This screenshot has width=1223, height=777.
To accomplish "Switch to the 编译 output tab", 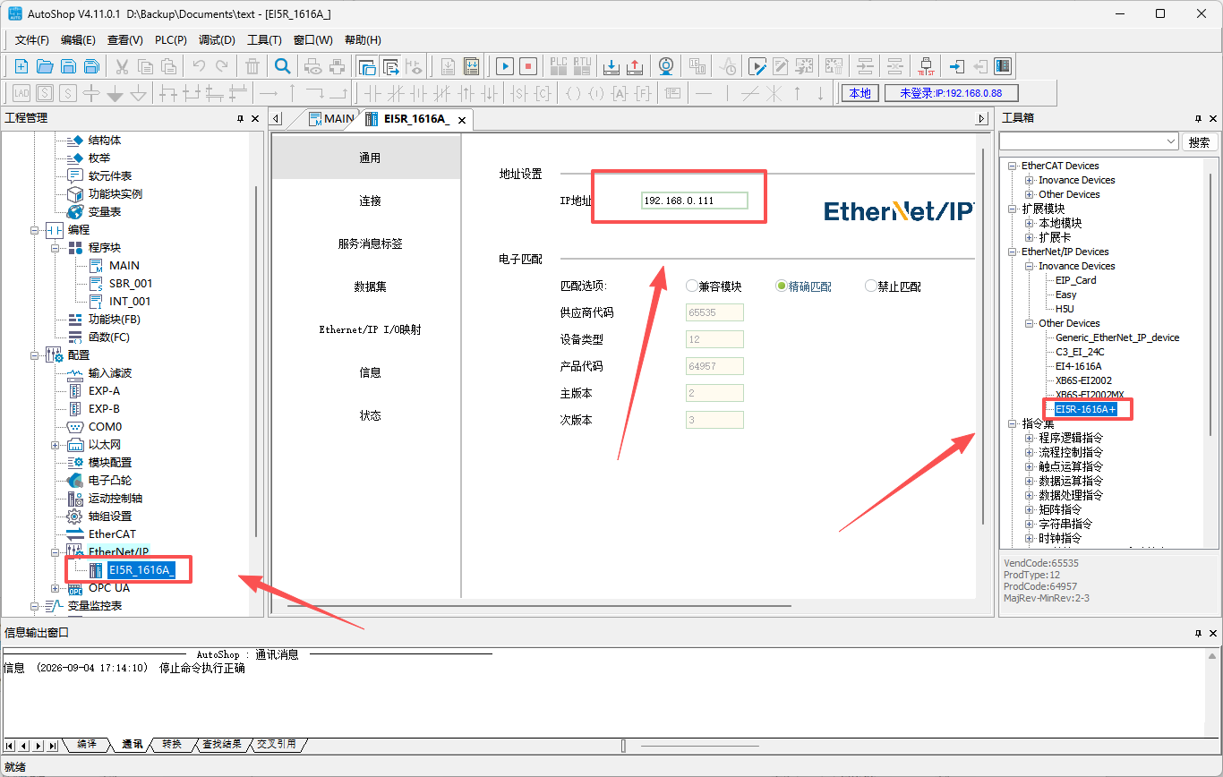I will (87, 744).
